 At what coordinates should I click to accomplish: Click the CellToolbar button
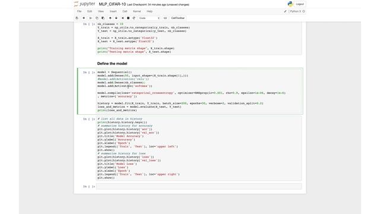(x=178, y=18)
